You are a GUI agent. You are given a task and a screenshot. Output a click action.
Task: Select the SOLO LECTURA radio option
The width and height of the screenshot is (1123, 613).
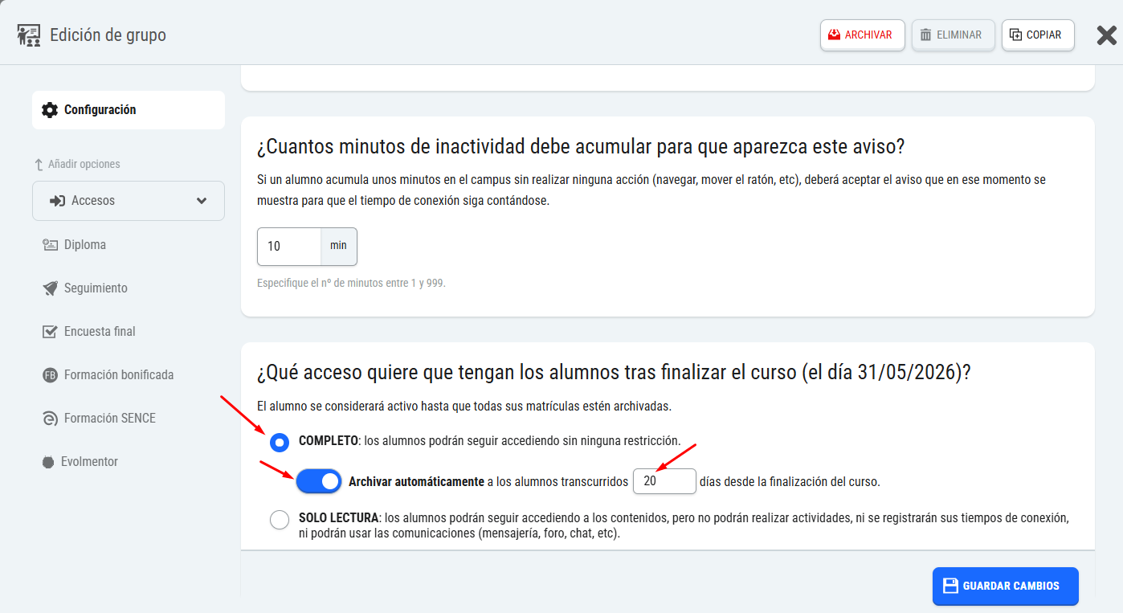click(280, 520)
